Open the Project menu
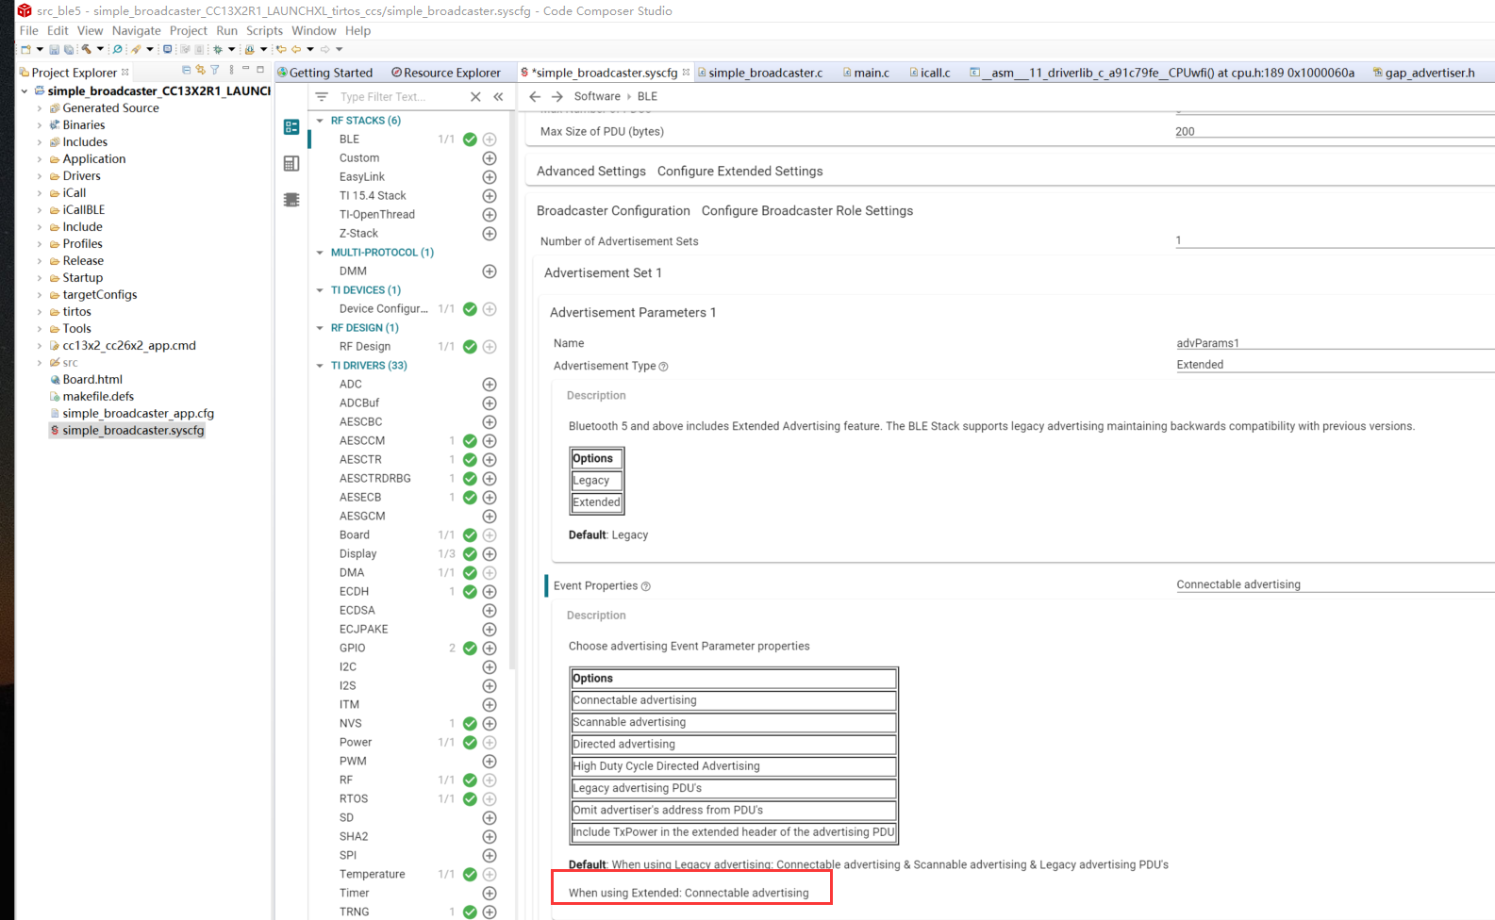Viewport: 1495px width, 920px height. 188,30
